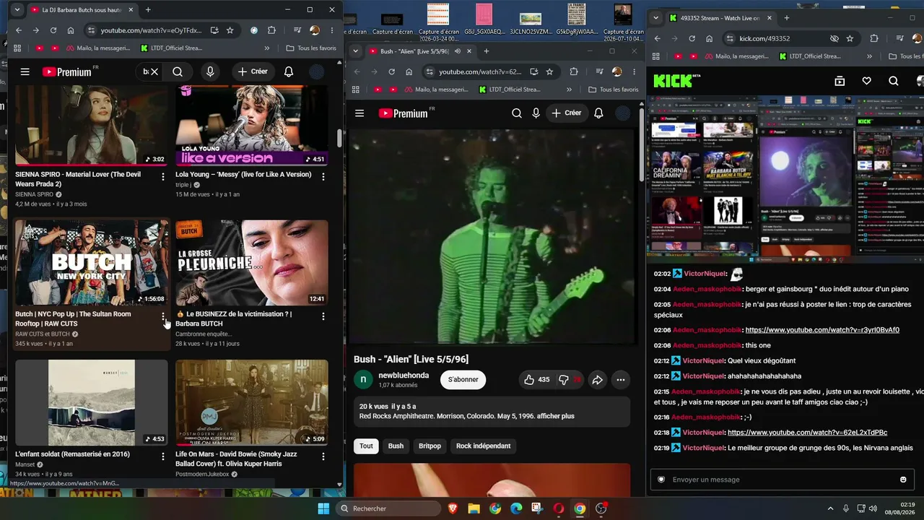The width and height of the screenshot is (924, 520).
Task: Click the search icon in the Bush video window
Action: (517, 113)
